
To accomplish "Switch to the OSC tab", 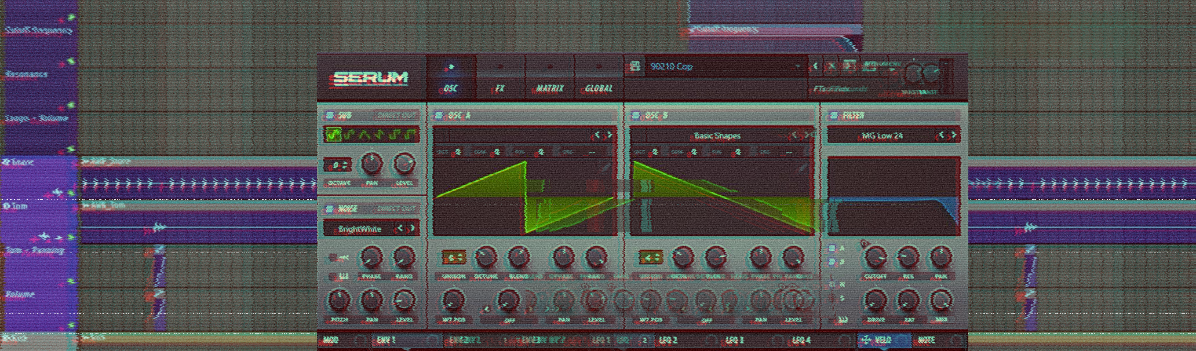I will pos(451,78).
